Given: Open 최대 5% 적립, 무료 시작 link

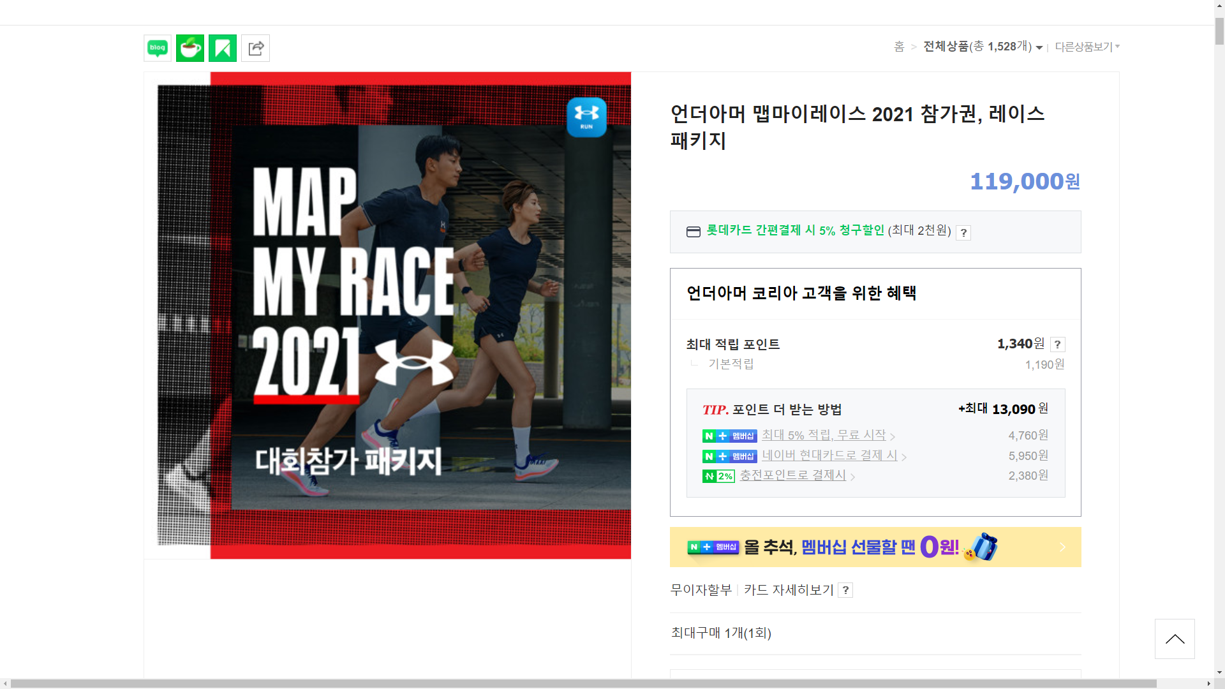Looking at the screenshot, I should click(828, 436).
